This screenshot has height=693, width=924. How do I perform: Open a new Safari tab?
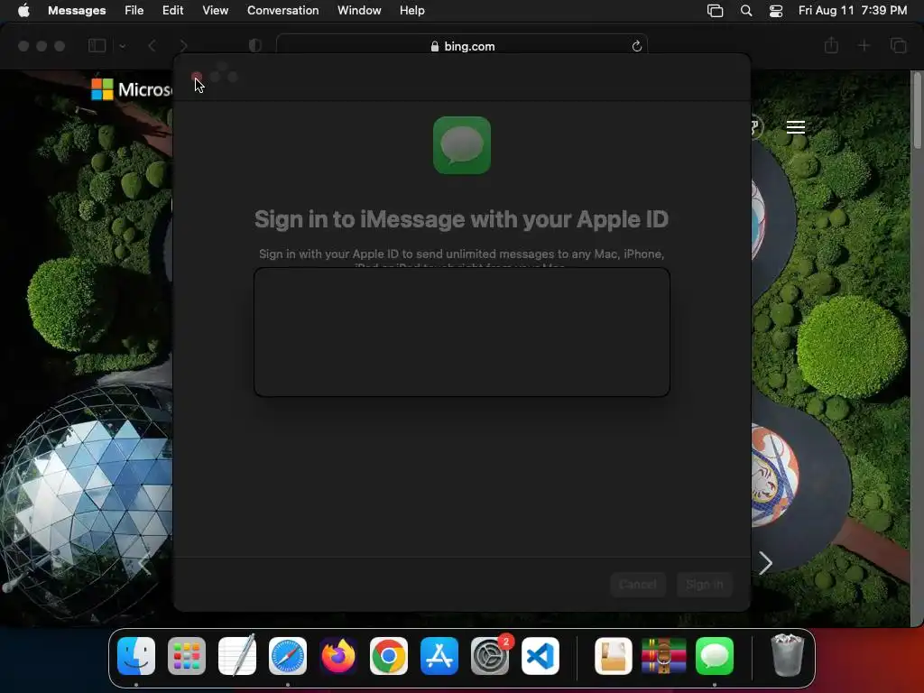[864, 45]
